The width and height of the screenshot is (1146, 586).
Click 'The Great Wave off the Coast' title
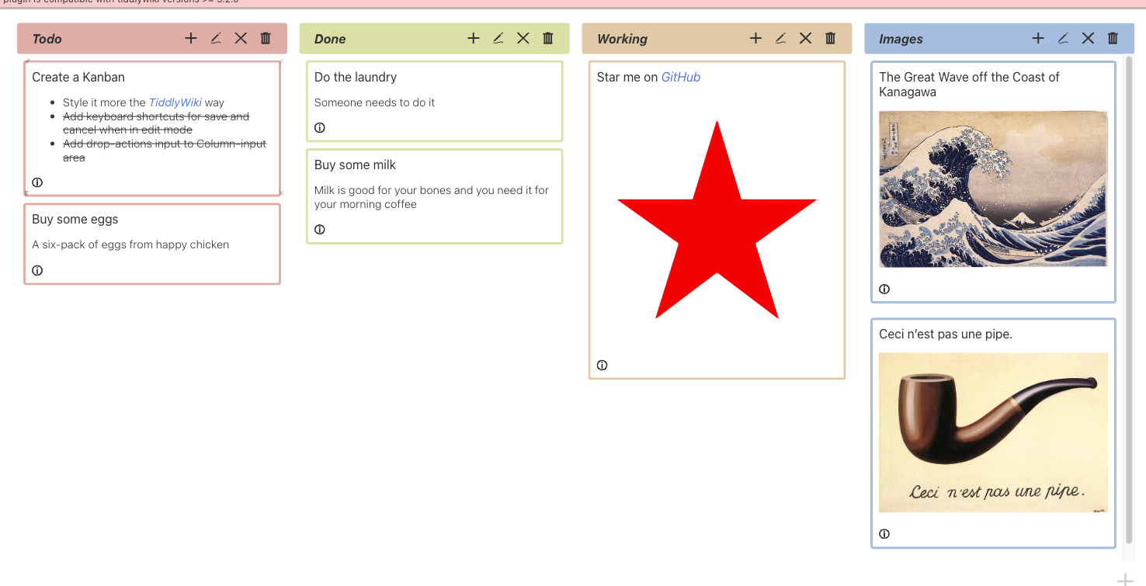[969, 85]
